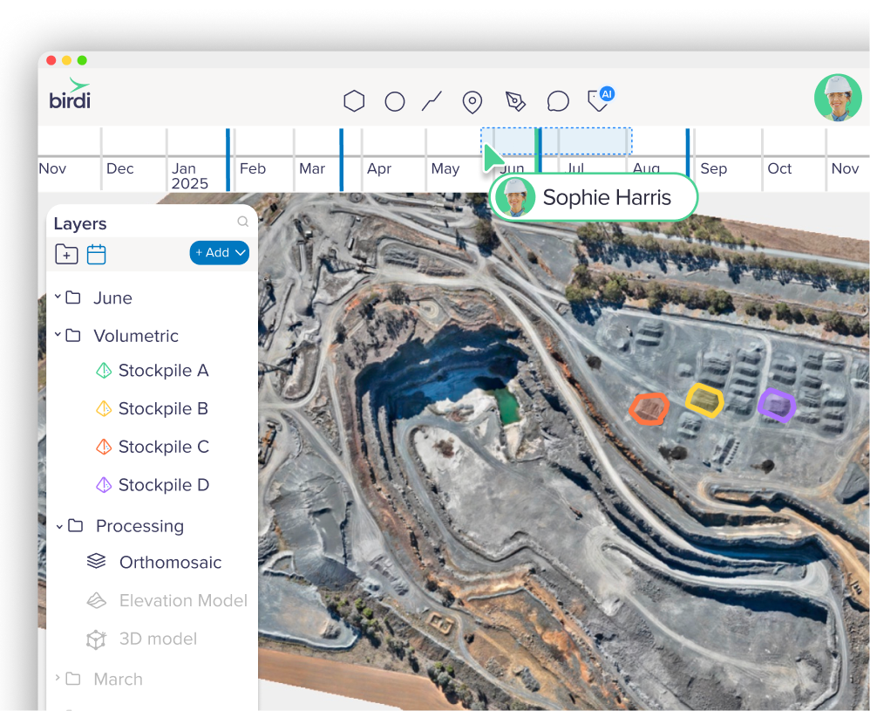The width and height of the screenshot is (870, 711).
Task: Select the pen drawing tool
Action: 515,101
